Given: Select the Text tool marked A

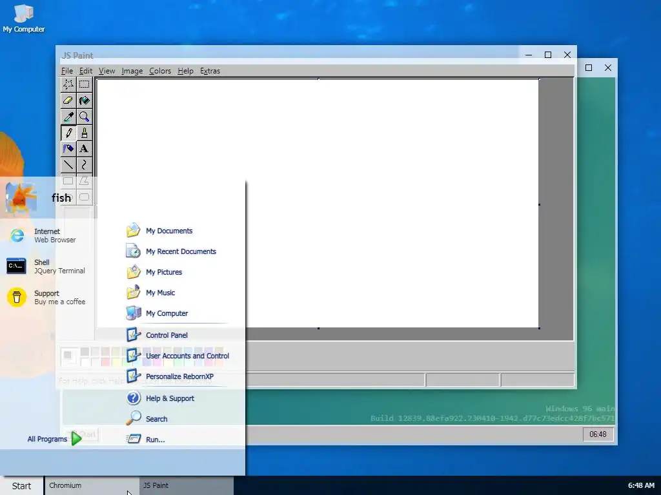Looking at the screenshot, I should coord(85,149).
